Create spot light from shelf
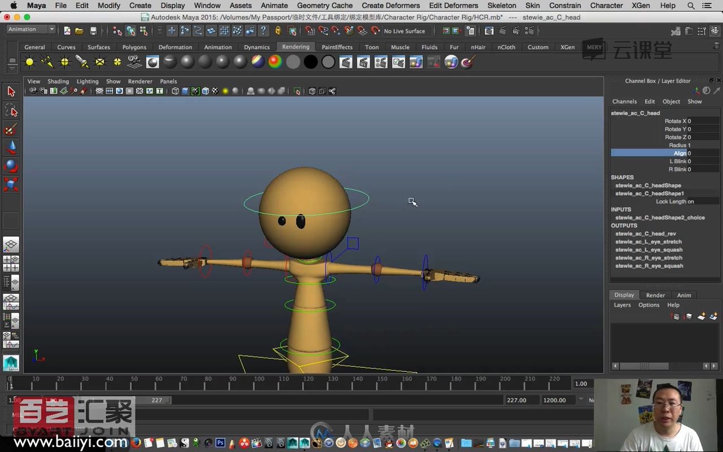723x452 pixels. coord(82,62)
